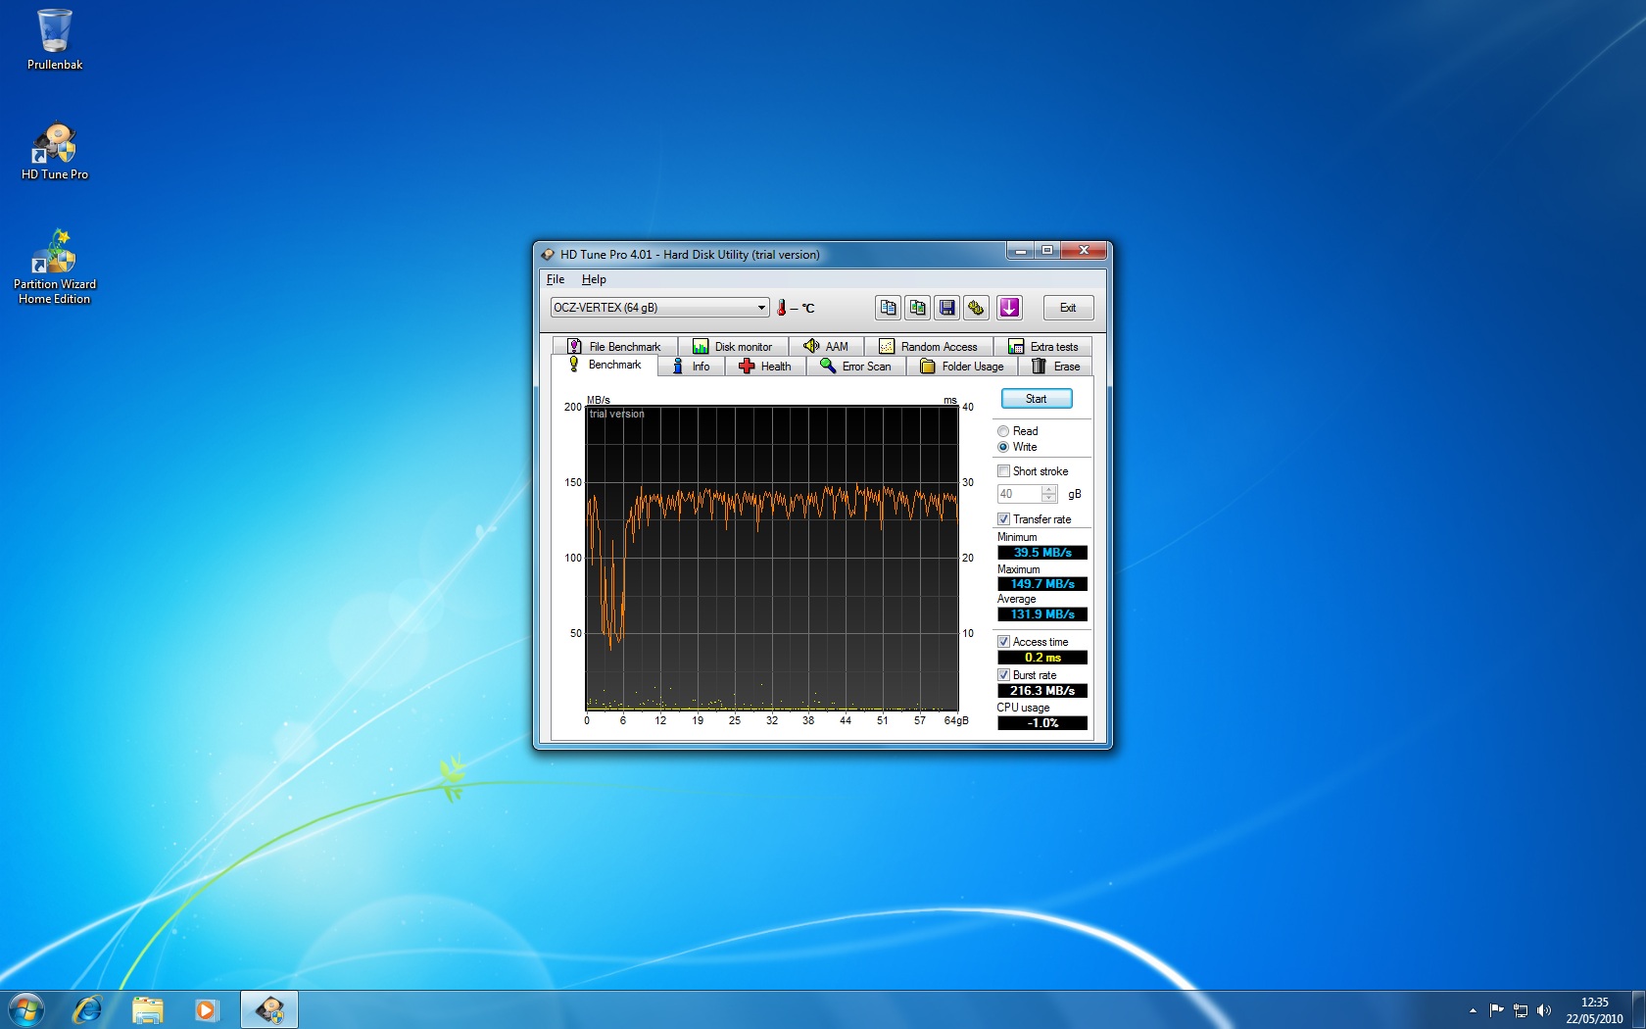
Task: Switch to the Health tab
Action: [x=765, y=367]
